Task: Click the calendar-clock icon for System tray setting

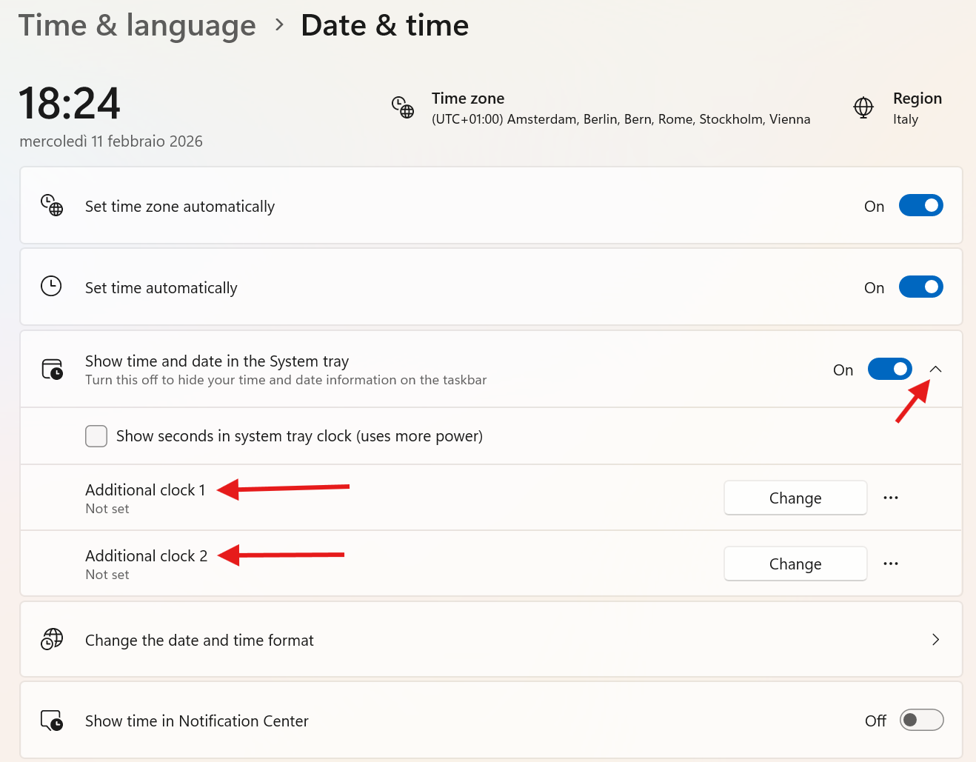Action: click(x=52, y=369)
